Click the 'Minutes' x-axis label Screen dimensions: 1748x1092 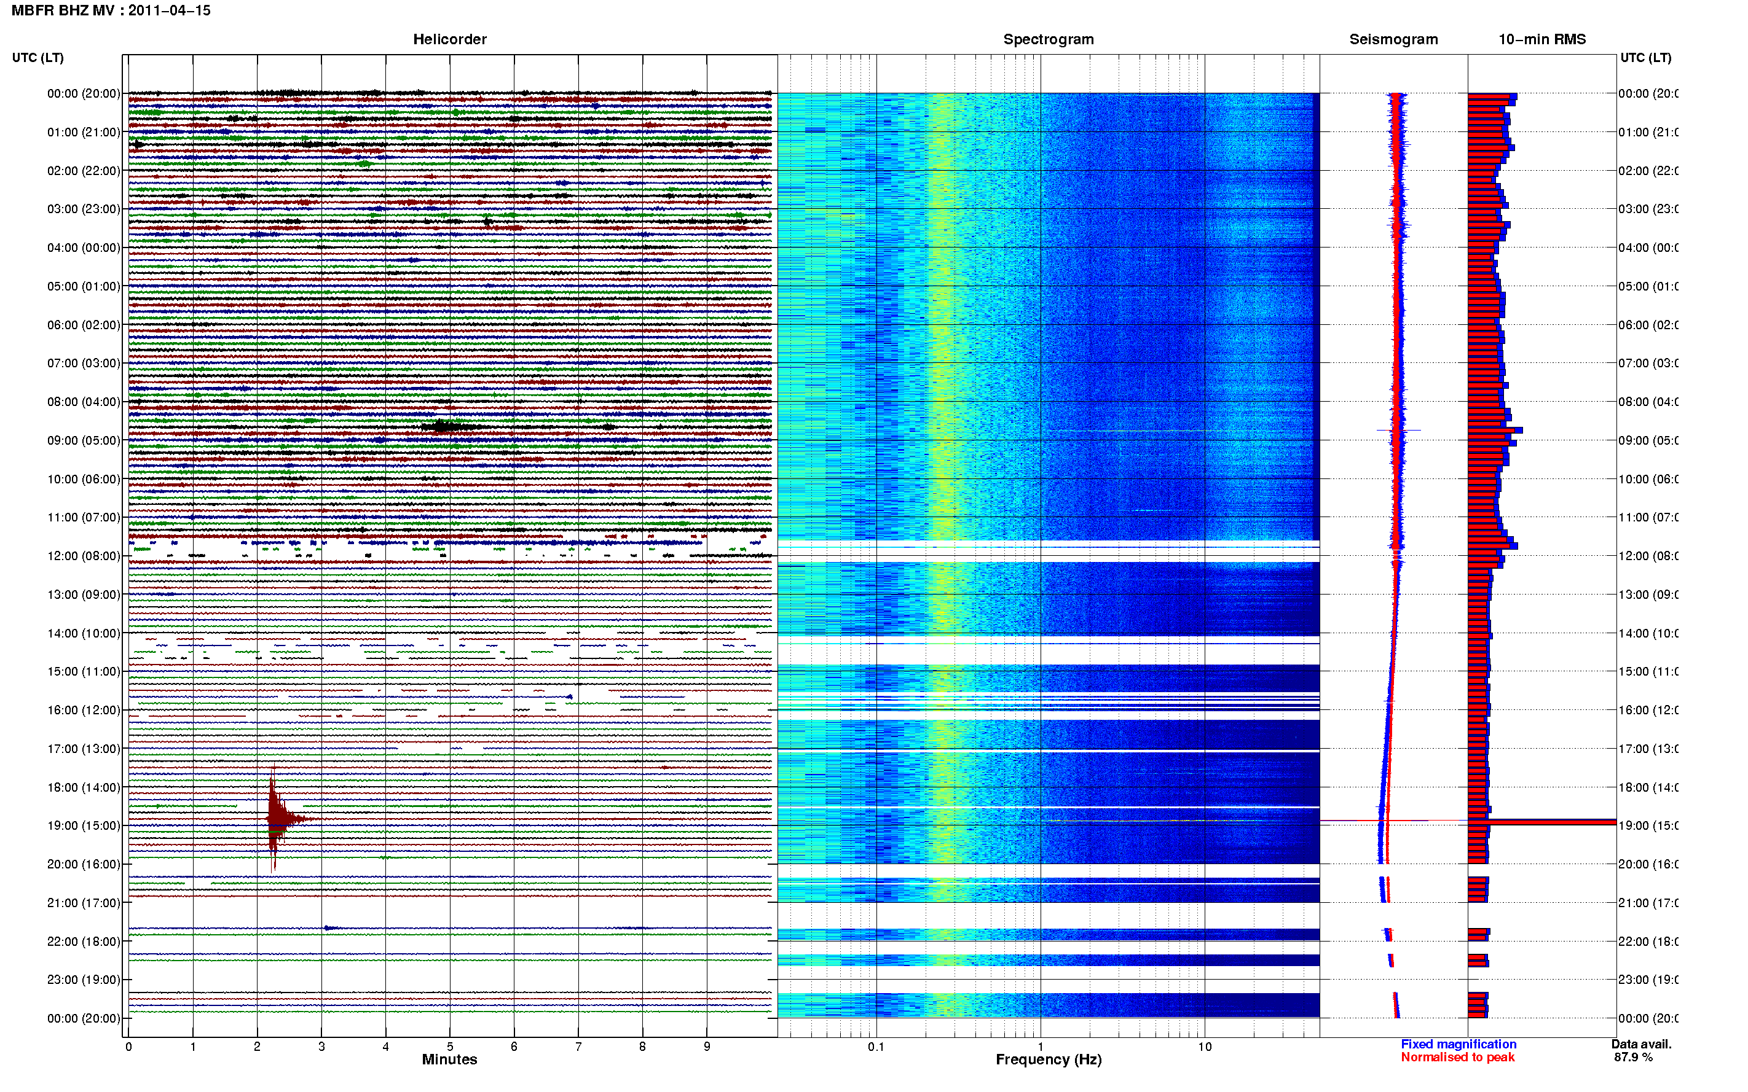449,1059
